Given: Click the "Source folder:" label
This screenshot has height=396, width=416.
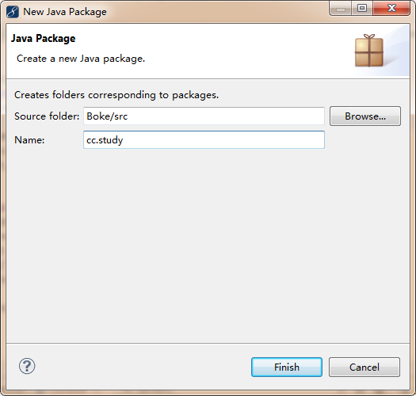Looking at the screenshot, I should 47,116.
